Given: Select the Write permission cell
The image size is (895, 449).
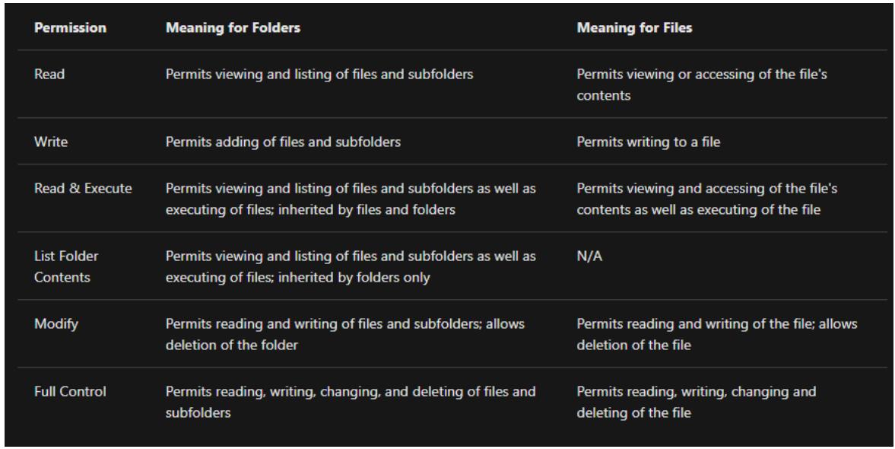Looking at the screenshot, I should pos(51,142).
